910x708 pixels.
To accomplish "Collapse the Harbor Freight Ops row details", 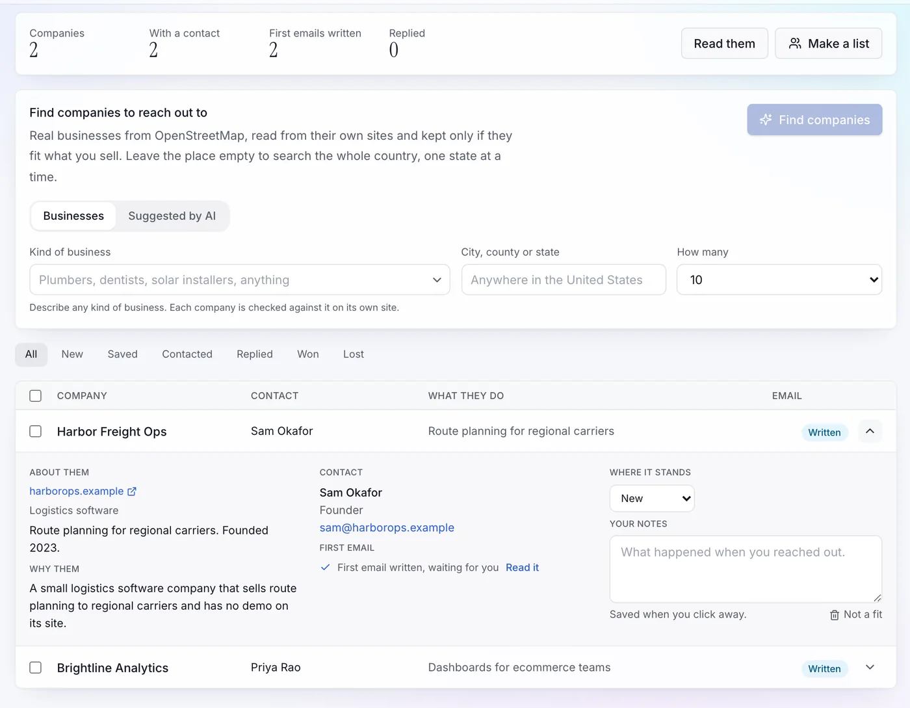I will coord(870,432).
